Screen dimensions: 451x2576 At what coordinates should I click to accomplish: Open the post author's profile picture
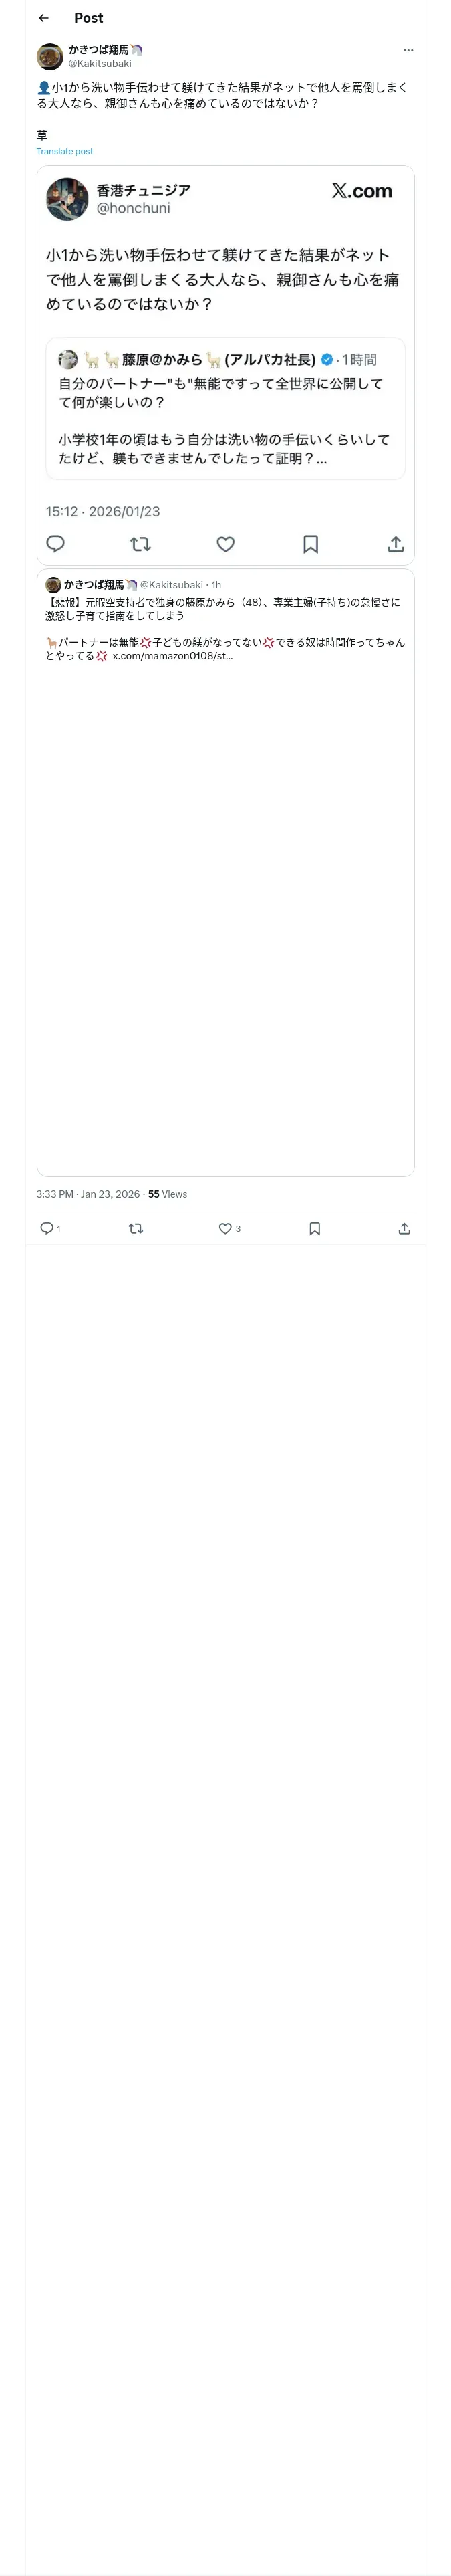pos(50,56)
